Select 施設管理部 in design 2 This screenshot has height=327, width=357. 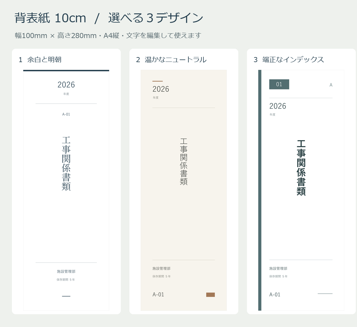click(162, 268)
